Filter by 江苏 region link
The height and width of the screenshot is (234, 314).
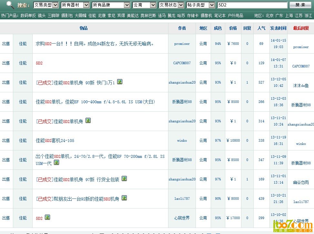click(299, 15)
